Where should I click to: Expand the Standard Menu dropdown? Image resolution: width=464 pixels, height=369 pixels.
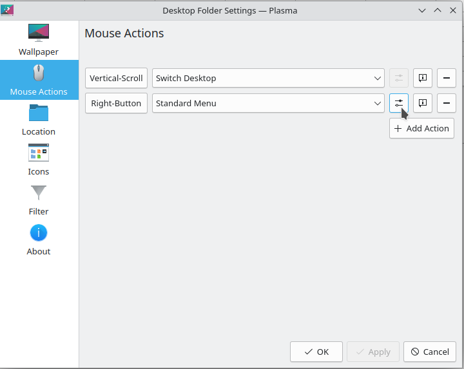(268, 103)
